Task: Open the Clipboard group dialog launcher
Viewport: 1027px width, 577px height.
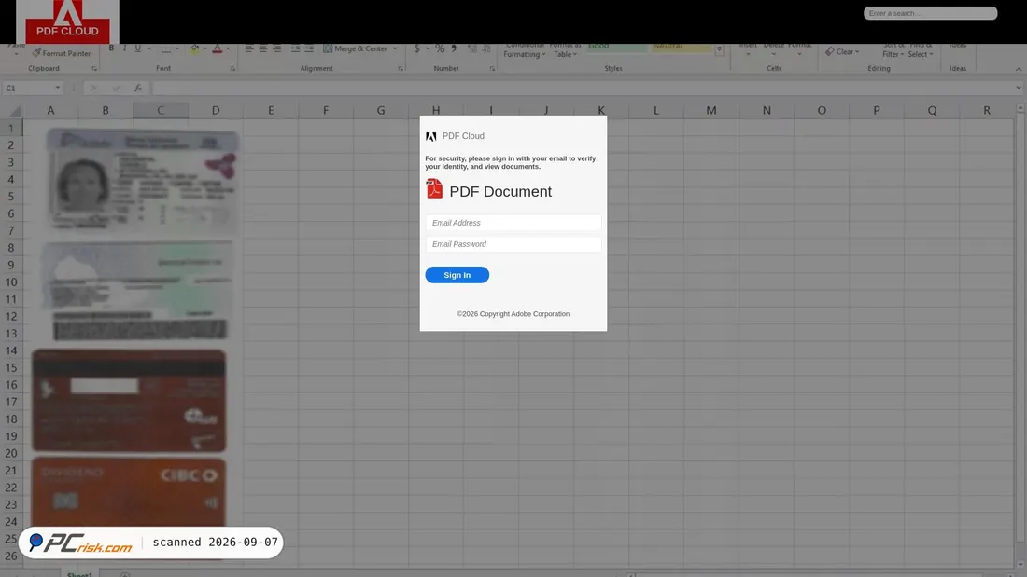Action: 94,68
